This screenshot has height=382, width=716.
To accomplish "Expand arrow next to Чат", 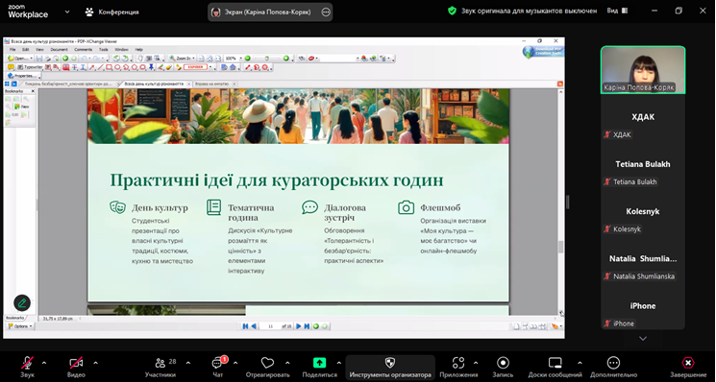I will (235, 363).
